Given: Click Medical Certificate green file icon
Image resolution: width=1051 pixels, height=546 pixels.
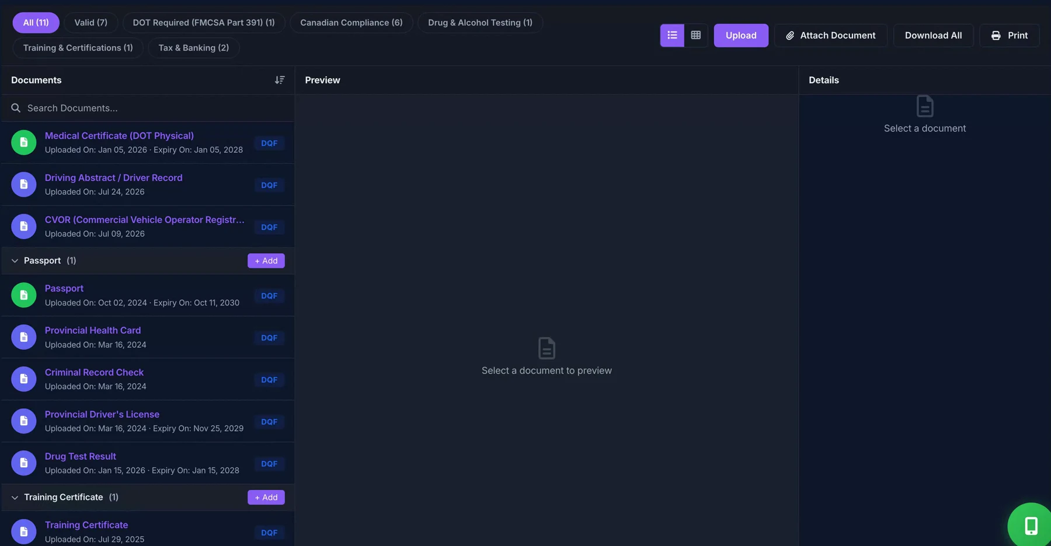Looking at the screenshot, I should [24, 142].
